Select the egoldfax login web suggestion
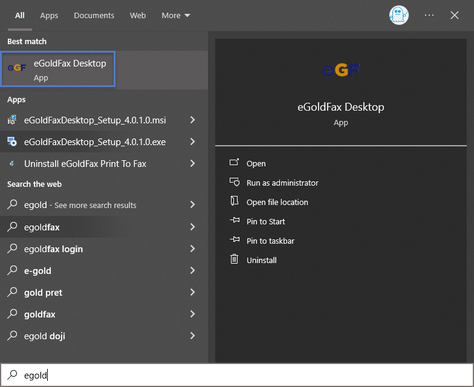This screenshot has height=387, width=474. (104, 249)
